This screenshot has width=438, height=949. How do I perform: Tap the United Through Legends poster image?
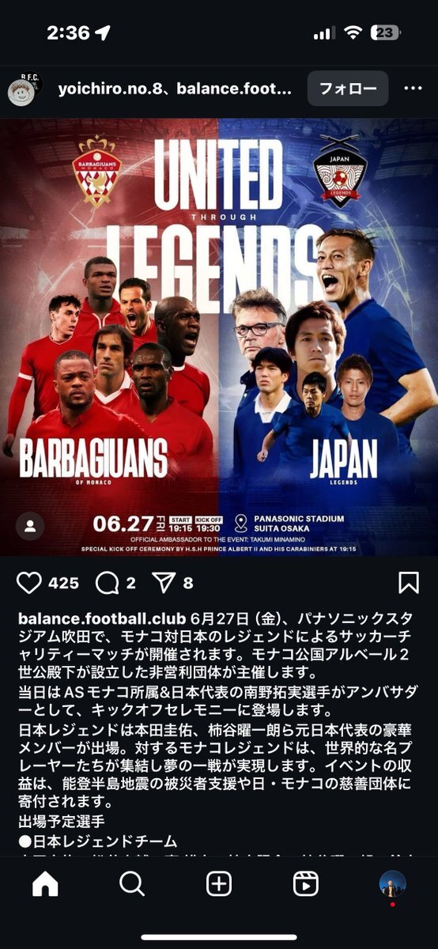coord(219,337)
